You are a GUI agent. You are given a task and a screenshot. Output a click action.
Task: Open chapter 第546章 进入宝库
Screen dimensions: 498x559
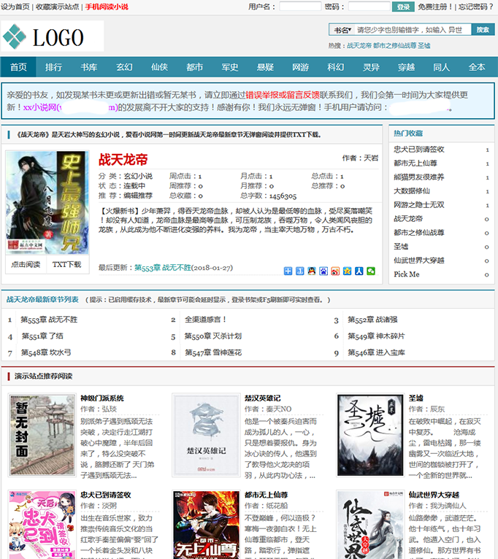click(x=376, y=352)
